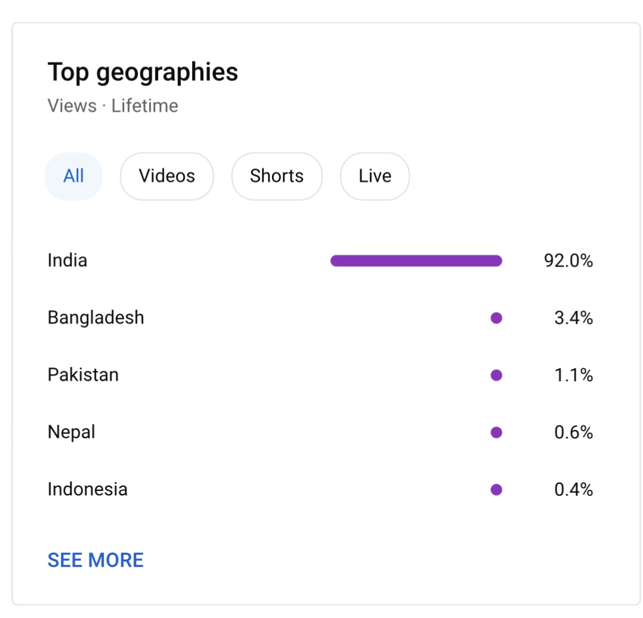The width and height of the screenshot is (643, 618).
Task: Click the India country row label
Action: (x=67, y=261)
